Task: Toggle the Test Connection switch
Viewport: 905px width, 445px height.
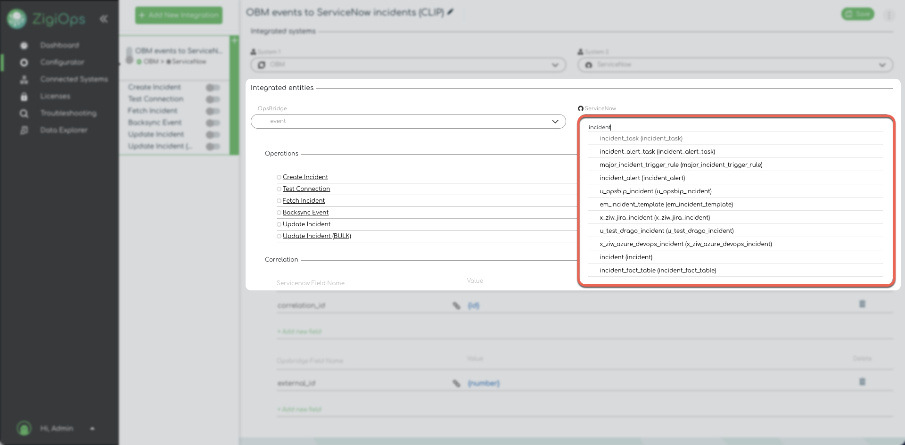Action: 213,99
